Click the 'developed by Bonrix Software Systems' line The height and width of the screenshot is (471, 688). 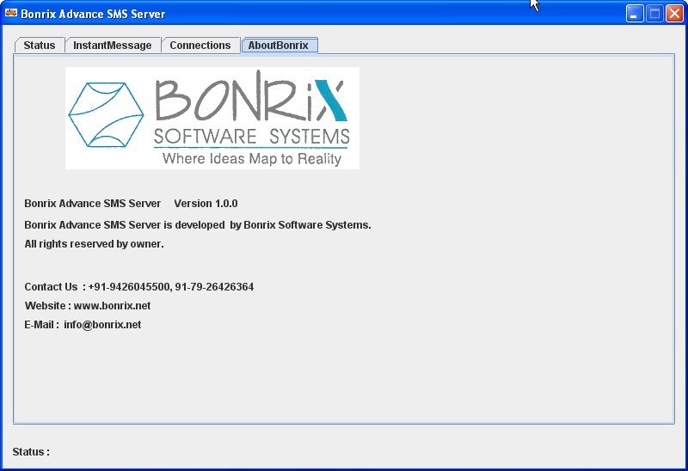point(198,225)
